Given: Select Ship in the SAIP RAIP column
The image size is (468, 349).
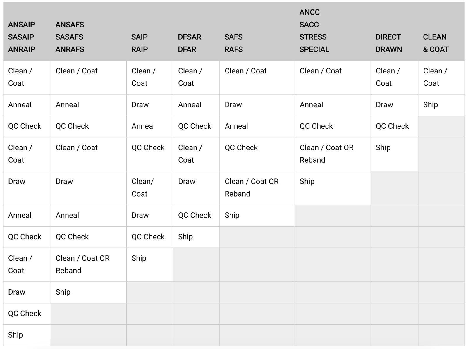Looking at the screenshot, I should (x=139, y=258).
